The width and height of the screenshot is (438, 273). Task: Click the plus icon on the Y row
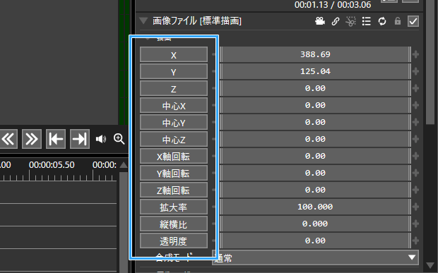coord(415,71)
